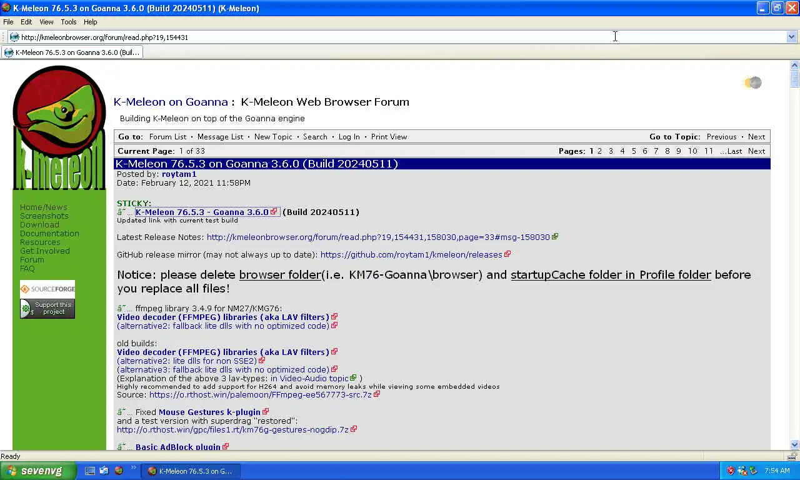Open the File menu
Viewport: 800px width, 480px height.
8,22
